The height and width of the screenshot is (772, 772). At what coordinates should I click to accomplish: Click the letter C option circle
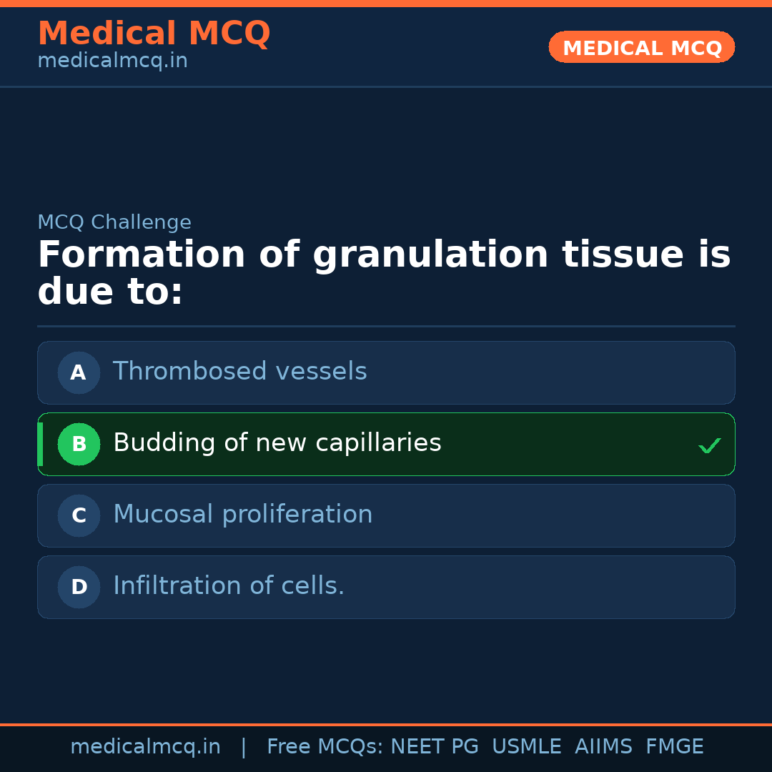point(79,515)
